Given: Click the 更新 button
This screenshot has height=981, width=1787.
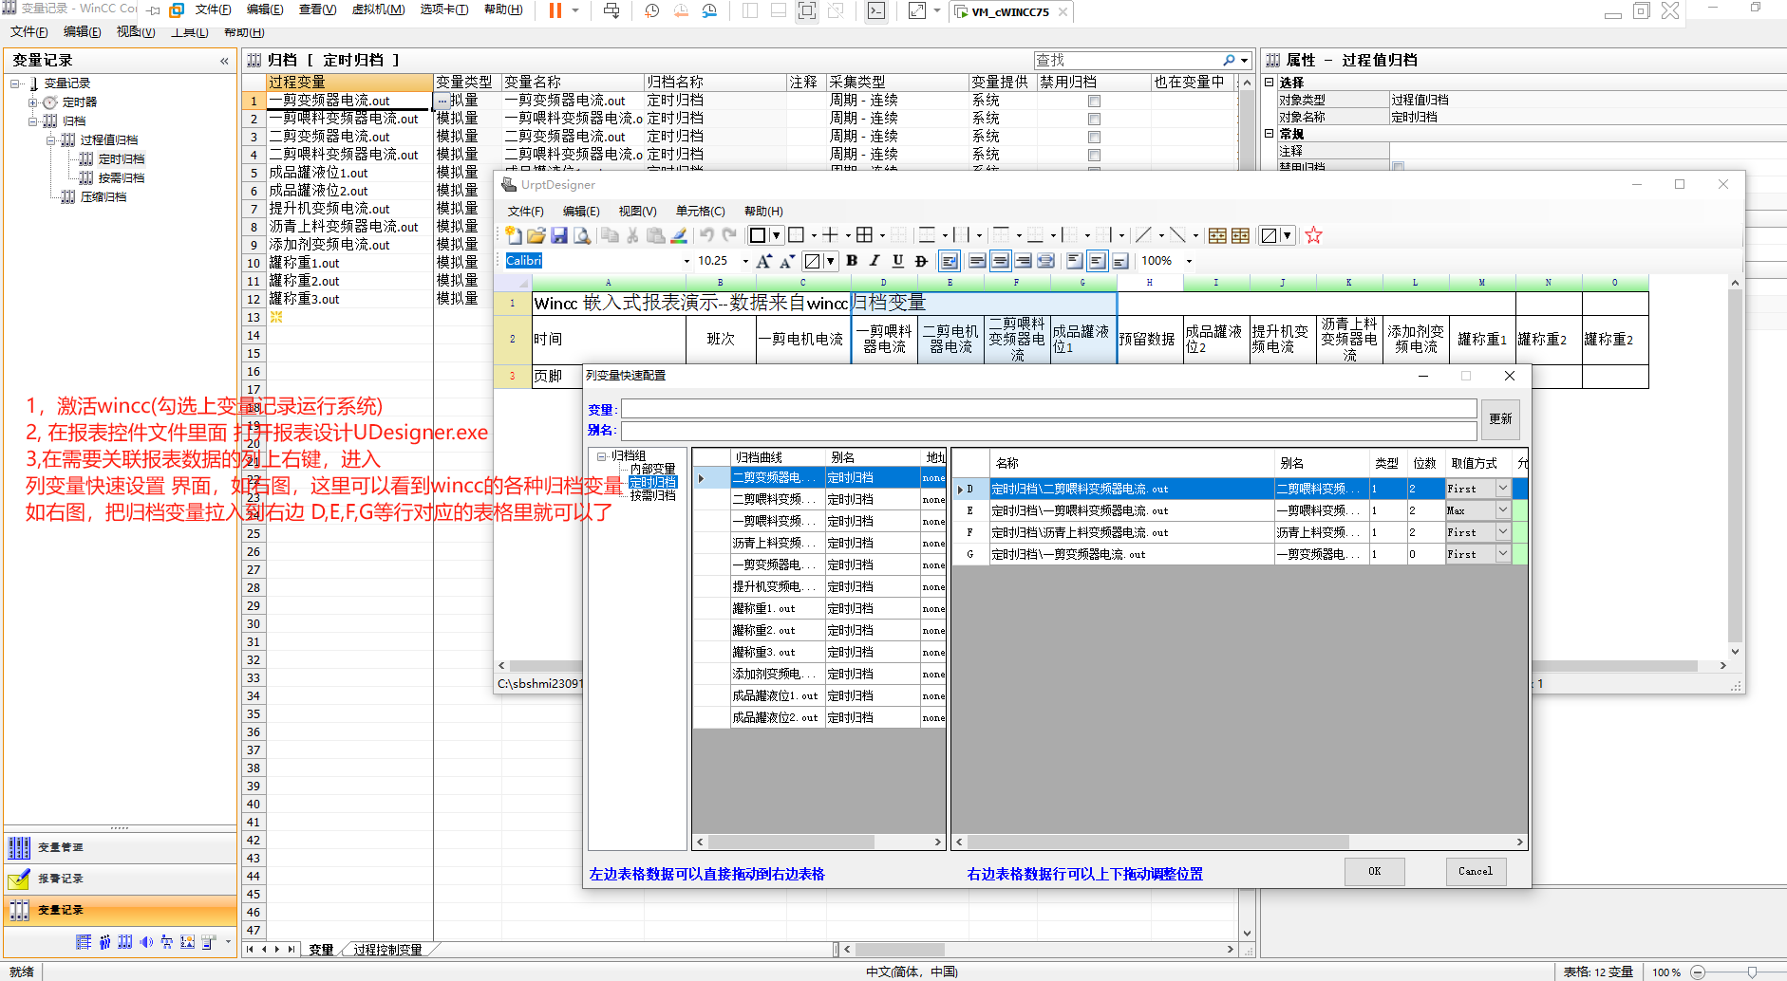Looking at the screenshot, I should [1500, 418].
